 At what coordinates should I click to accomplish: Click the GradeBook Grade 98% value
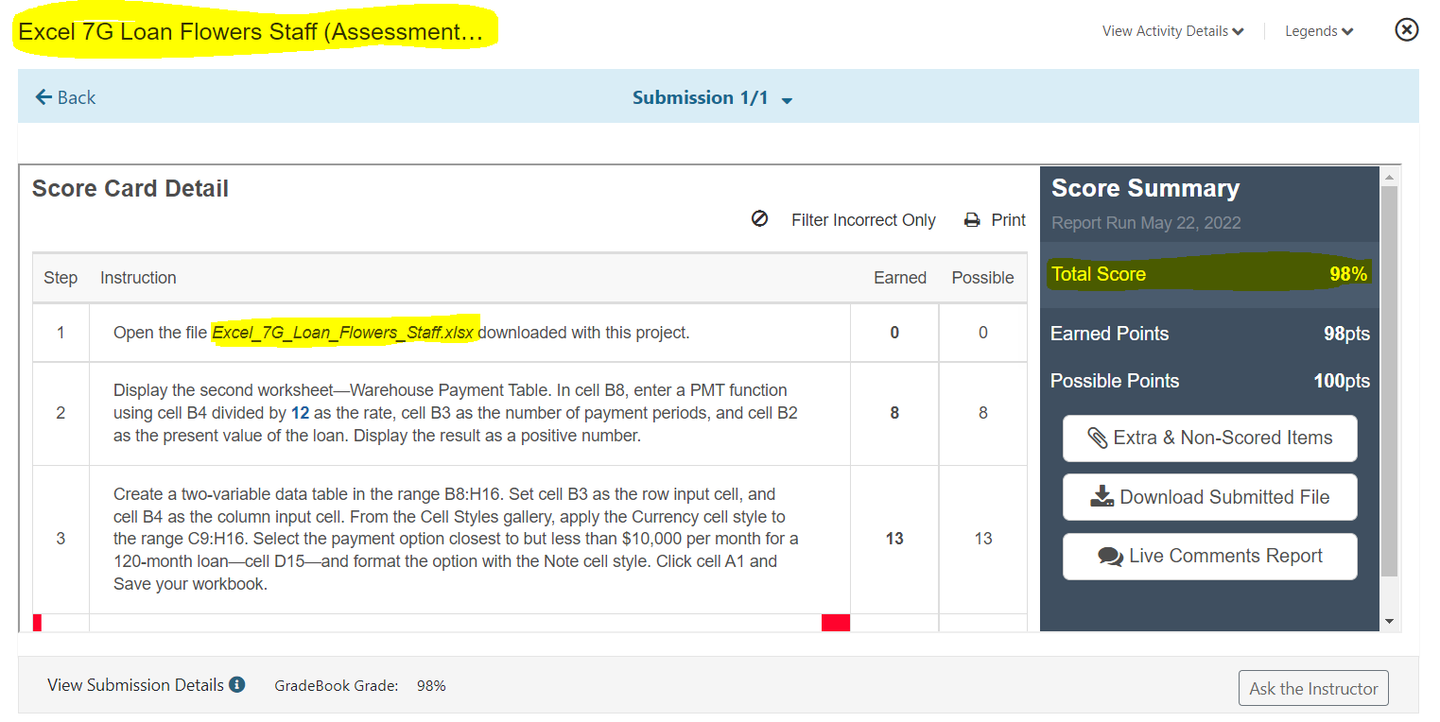coord(431,686)
